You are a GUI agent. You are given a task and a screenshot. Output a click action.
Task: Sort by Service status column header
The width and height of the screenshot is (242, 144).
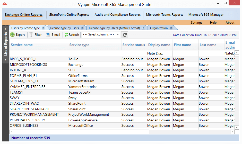click(134, 45)
